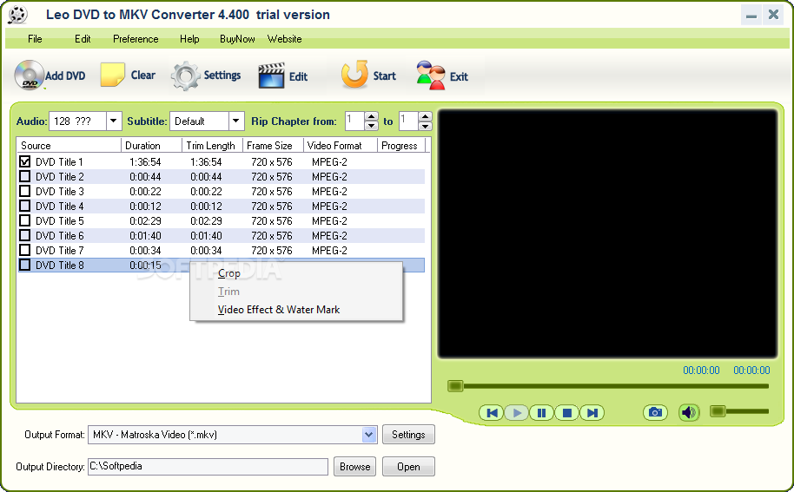The width and height of the screenshot is (794, 492).
Task: Open Settings via the gear icon
Action: pyautogui.click(x=185, y=75)
